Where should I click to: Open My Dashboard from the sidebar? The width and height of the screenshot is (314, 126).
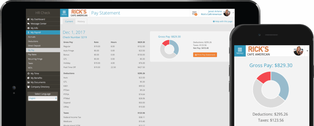click(x=37, y=19)
